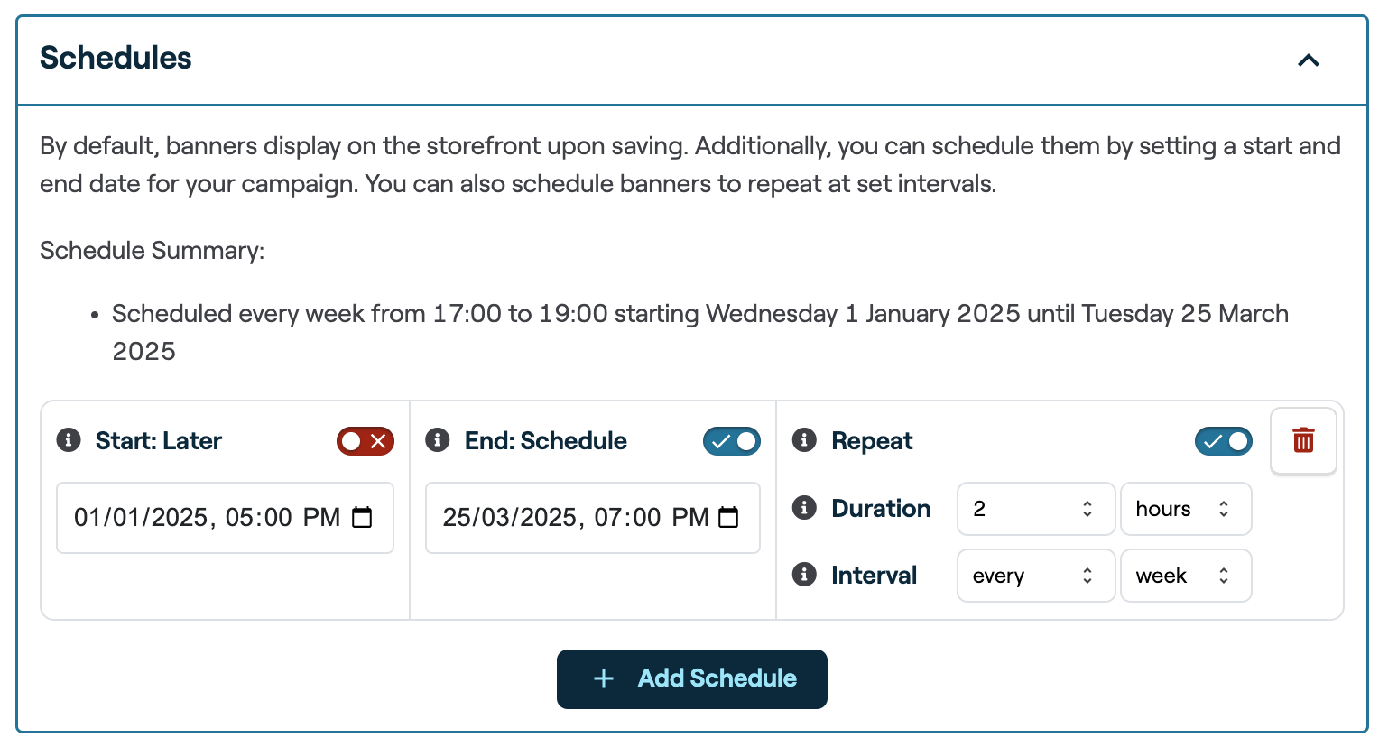Image resolution: width=1379 pixels, height=747 pixels.
Task: Click the info icon beside Repeat
Action: click(803, 440)
